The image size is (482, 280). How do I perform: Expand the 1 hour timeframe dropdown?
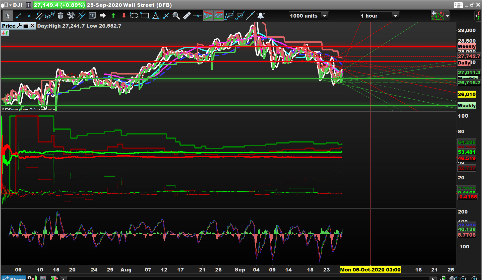point(395,16)
